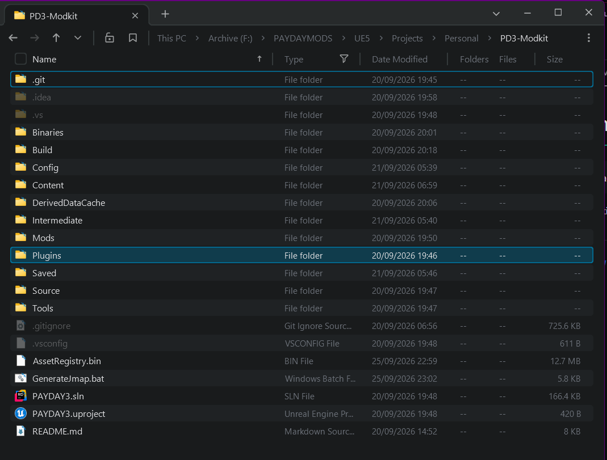Expand chevron after PAYDAYMODS breadcrumb
Viewport: 607px width, 460px height.
point(344,38)
